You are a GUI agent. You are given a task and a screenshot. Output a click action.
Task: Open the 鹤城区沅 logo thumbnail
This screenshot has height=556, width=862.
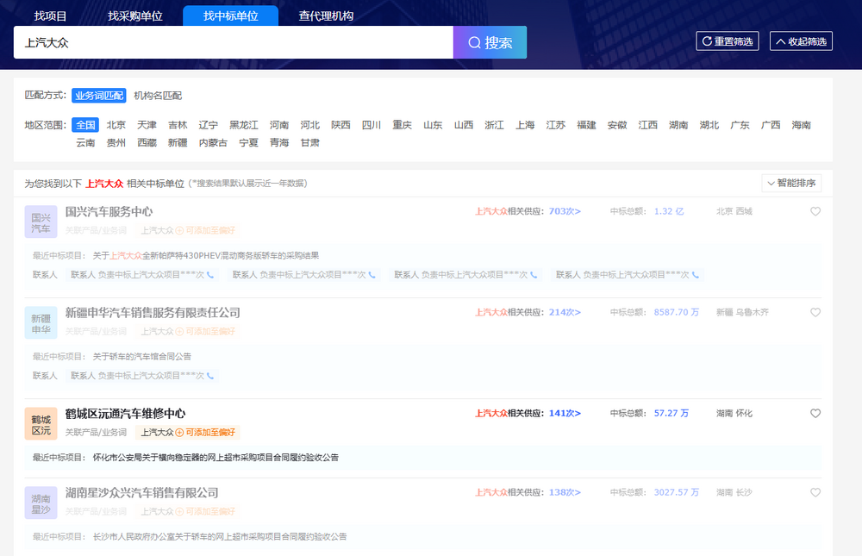coord(41,423)
